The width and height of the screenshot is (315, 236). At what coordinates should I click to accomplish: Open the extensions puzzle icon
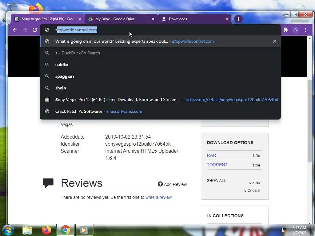(x=286, y=30)
